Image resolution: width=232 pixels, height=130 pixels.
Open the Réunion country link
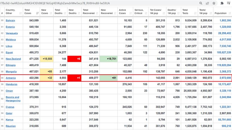click(x=11, y=126)
